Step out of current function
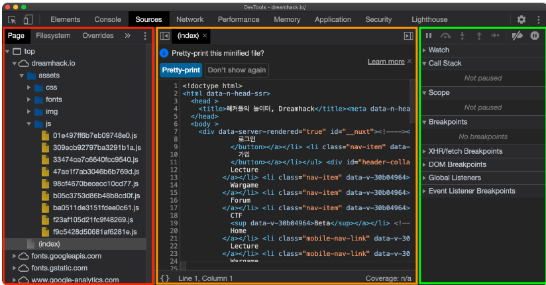The height and width of the screenshot is (285, 546). (x=479, y=36)
